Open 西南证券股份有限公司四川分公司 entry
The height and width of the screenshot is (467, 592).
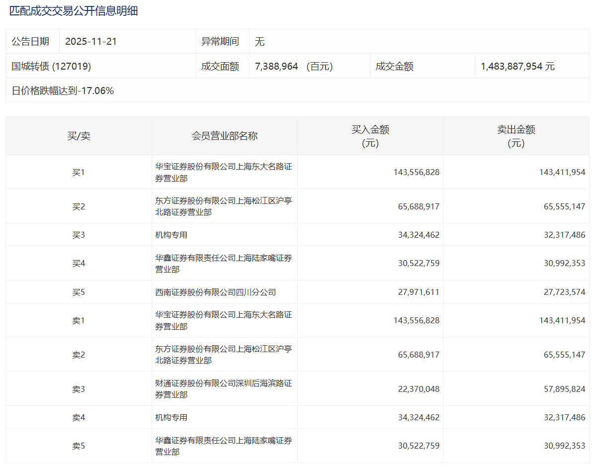click(216, 292)
